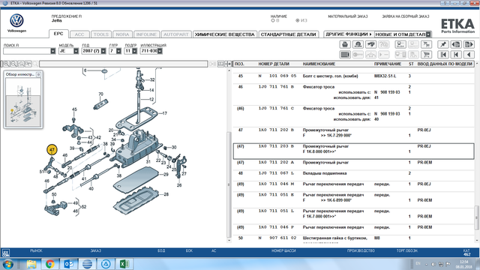Click the fit-width layout icon above illustration
The height and width of the screenshot is (270, 480).
point(220,64)
